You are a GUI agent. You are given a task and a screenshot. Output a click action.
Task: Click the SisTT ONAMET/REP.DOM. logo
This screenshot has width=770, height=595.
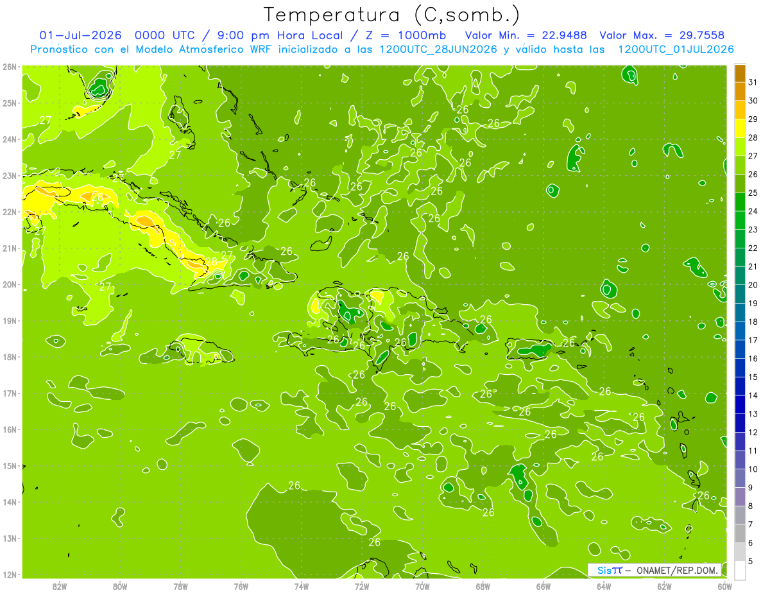tap(655, 570)
